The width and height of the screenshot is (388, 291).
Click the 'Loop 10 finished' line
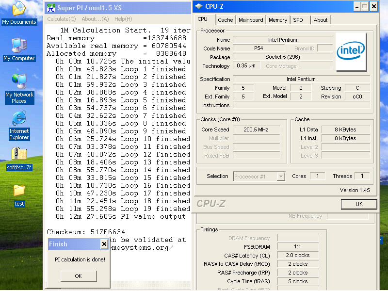(123, 139)
